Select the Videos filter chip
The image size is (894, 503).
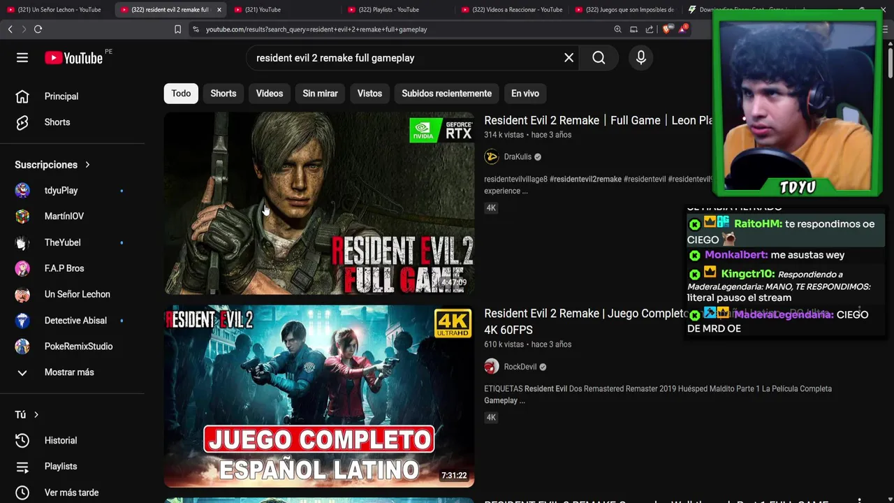click(270, 94)
